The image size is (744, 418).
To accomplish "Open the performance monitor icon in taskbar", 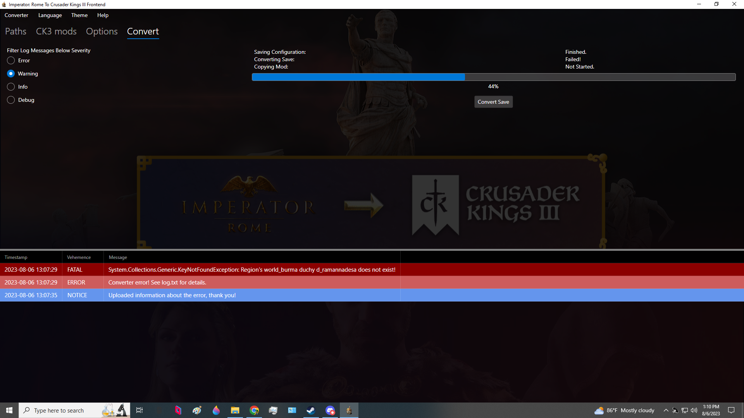I will pos(273,410).
